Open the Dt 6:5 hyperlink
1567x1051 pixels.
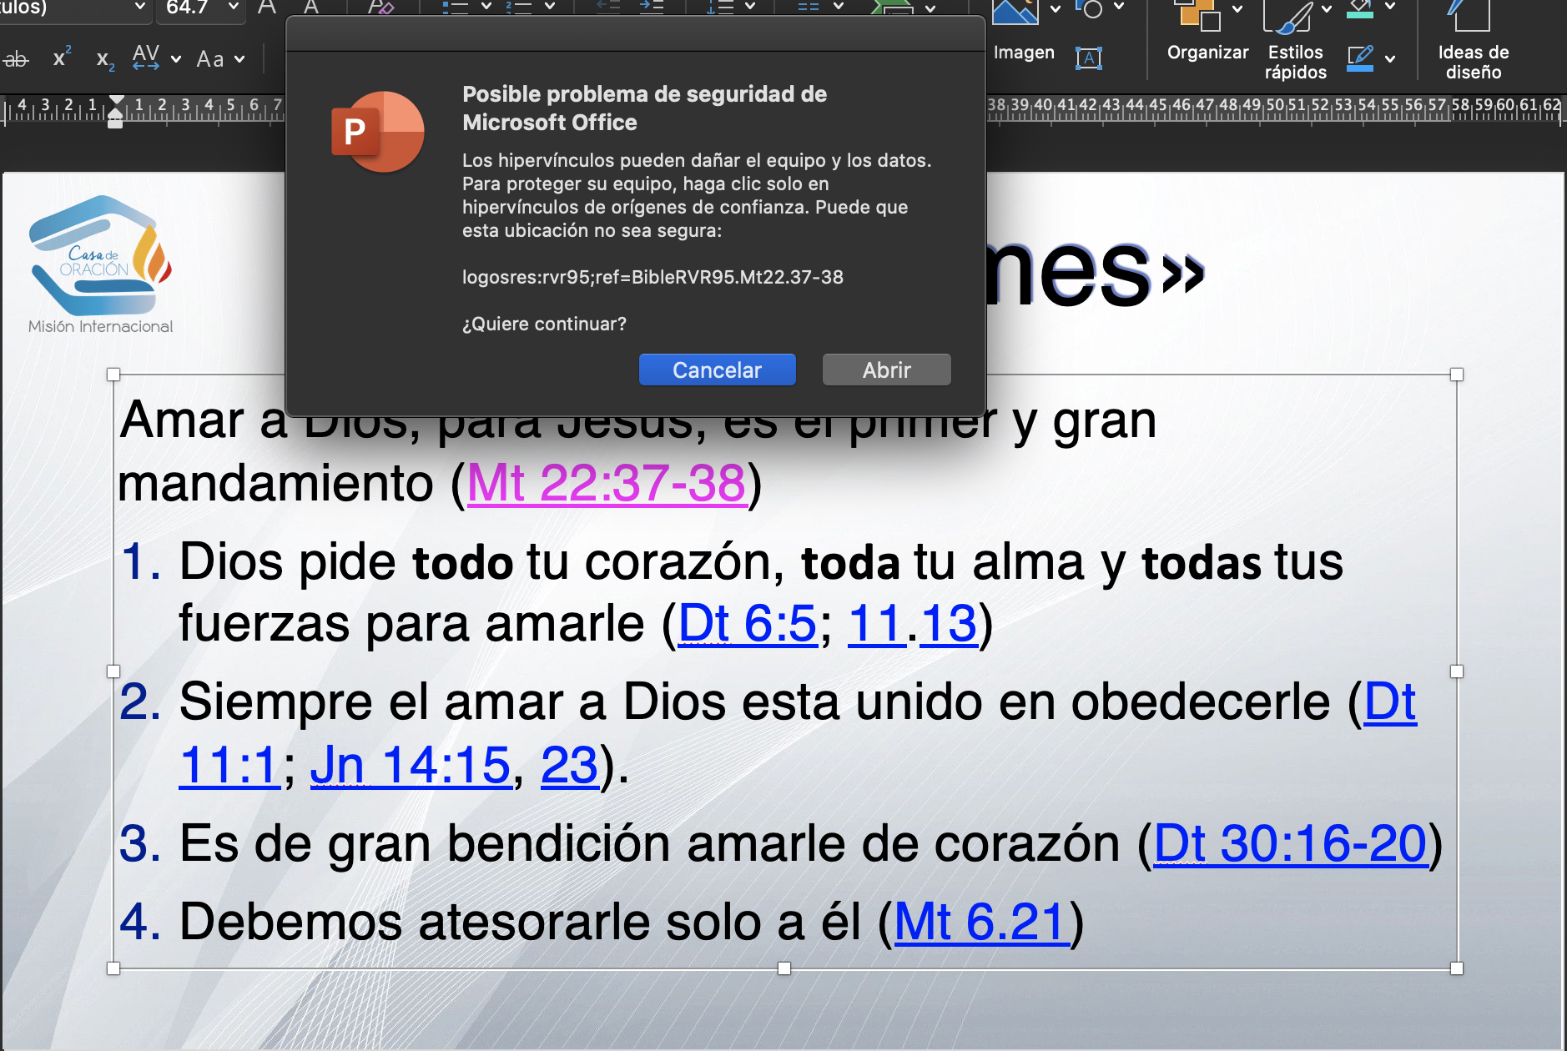pos(748,623)
